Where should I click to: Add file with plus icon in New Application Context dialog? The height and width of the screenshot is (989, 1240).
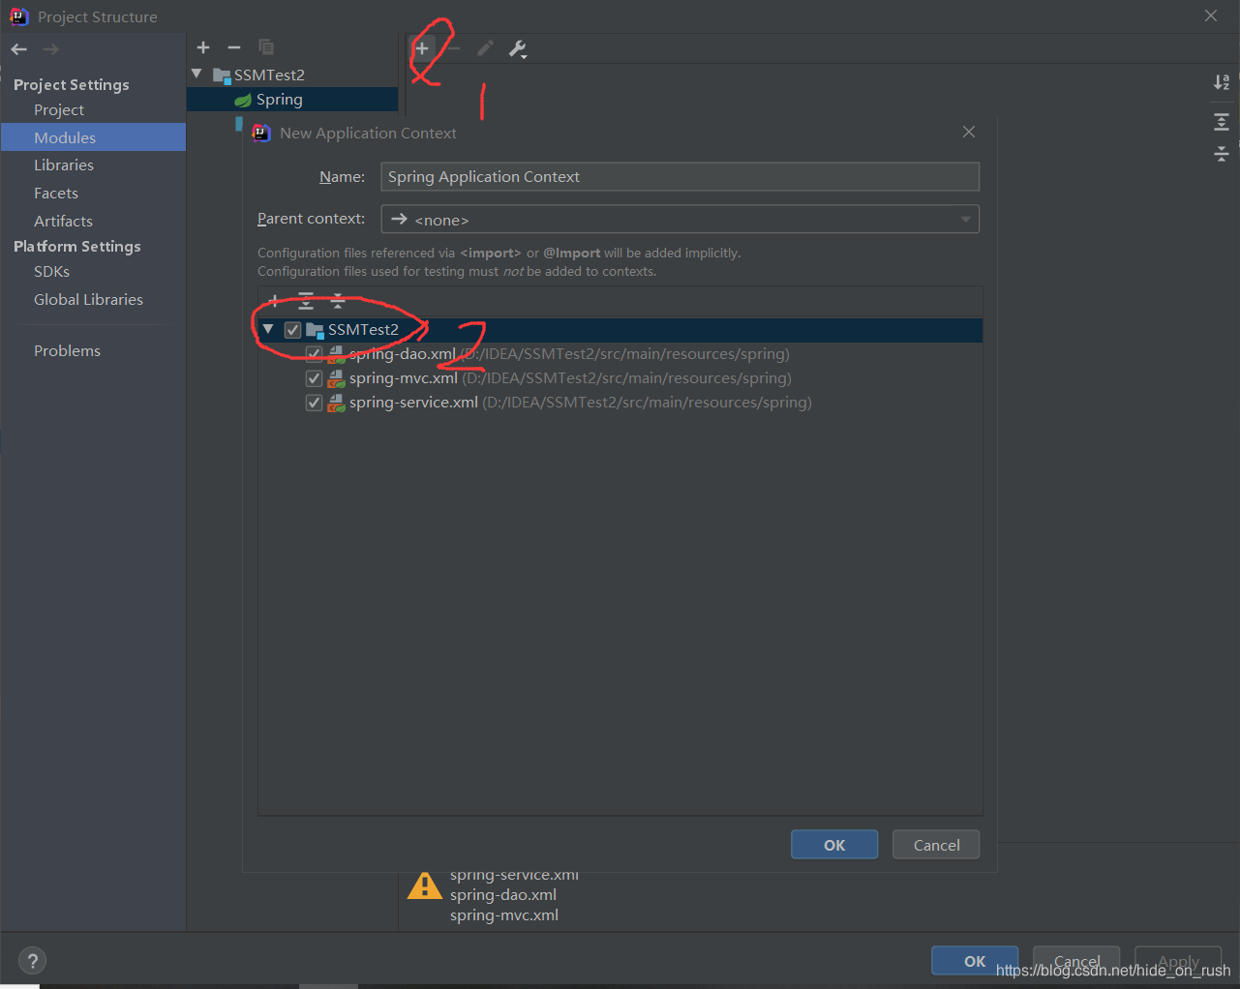tap(274, 301)
